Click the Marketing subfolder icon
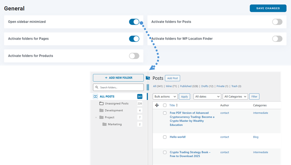 (104, 124)
